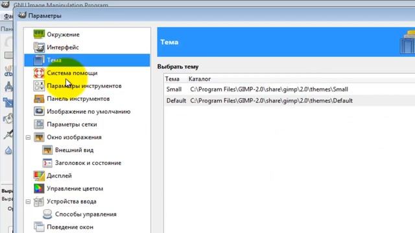Click the Изображение по умолчанию icon
Screen dimensions: 415x233
39,111
